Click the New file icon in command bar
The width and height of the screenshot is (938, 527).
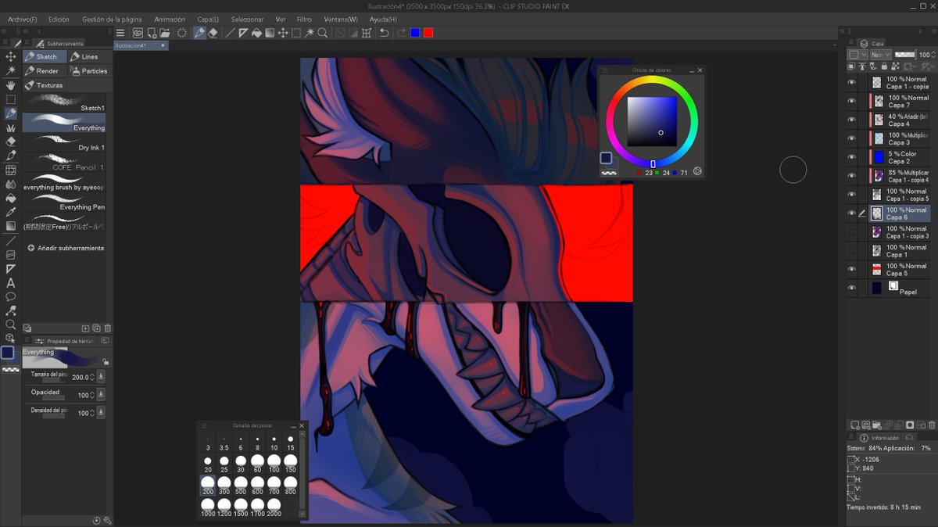pyautogui.click(x=152, y=33)
